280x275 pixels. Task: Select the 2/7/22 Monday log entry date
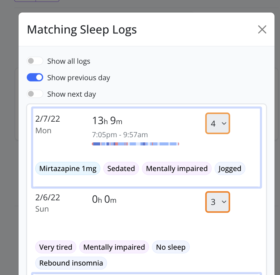pyautogui.click(x=48, y=119)
